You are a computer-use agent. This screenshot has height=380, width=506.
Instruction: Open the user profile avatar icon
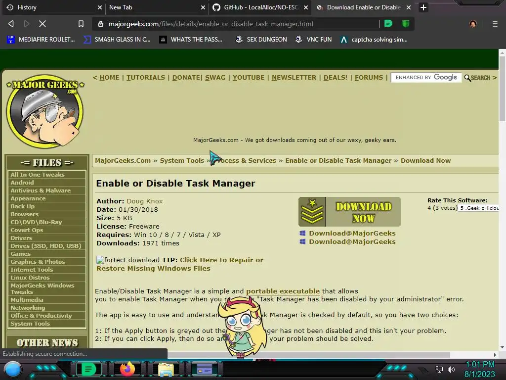(473, 24)
